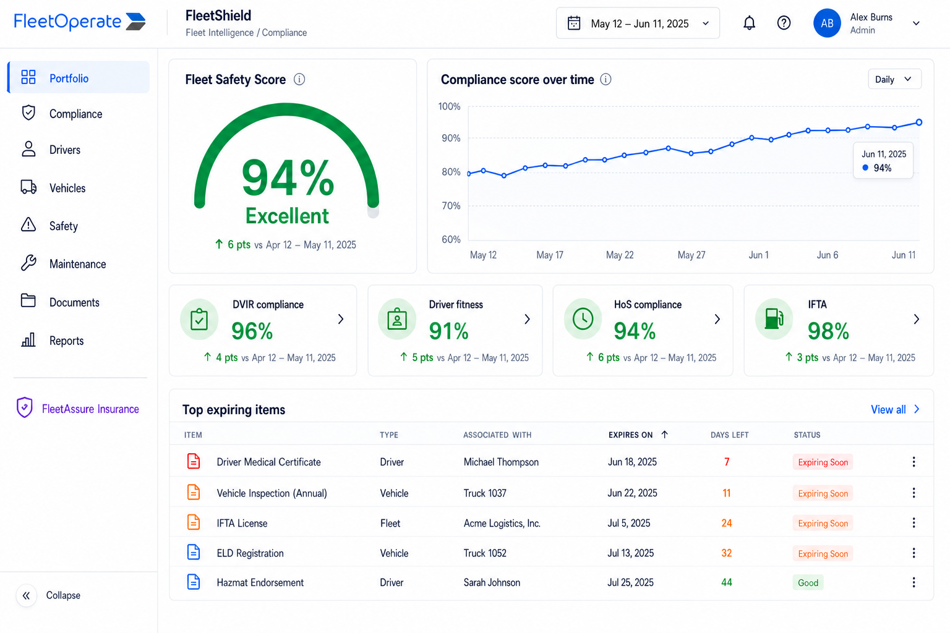Click the Fleet Intelligence breadcrumb
This screenshot has width=950, height=633.
click(x=220, y=33)
